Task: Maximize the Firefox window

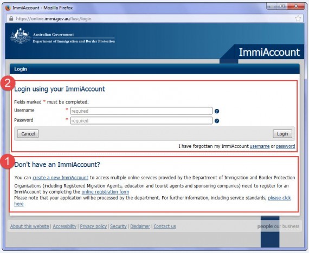Action: 282,7
